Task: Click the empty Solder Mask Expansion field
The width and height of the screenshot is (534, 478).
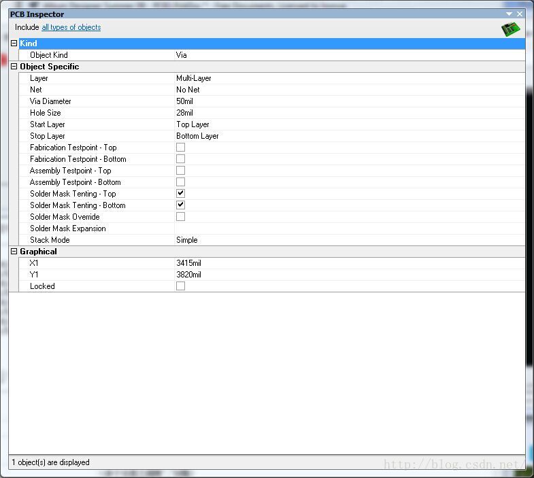Action: 350,228
